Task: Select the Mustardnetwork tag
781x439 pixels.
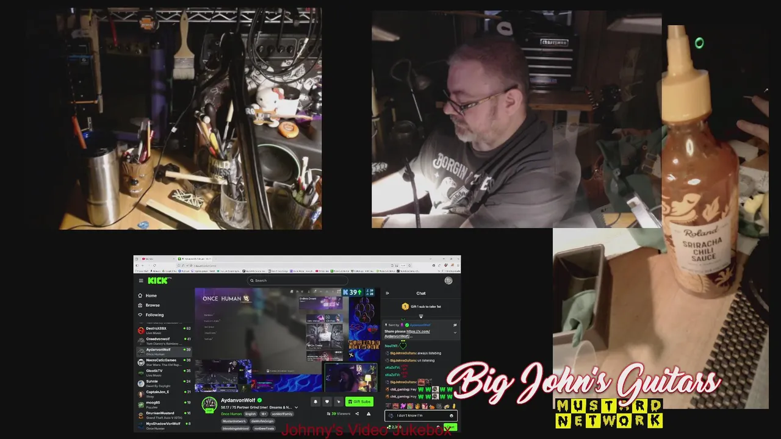Action: pyautogui.click(x=234, y=421)
